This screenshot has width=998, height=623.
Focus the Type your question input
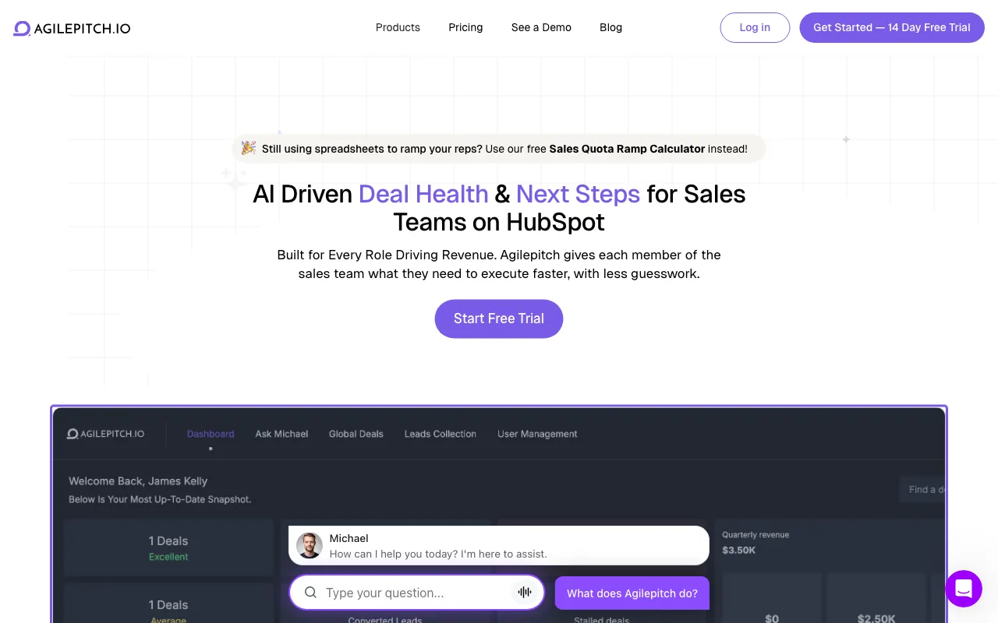(416, 593)
